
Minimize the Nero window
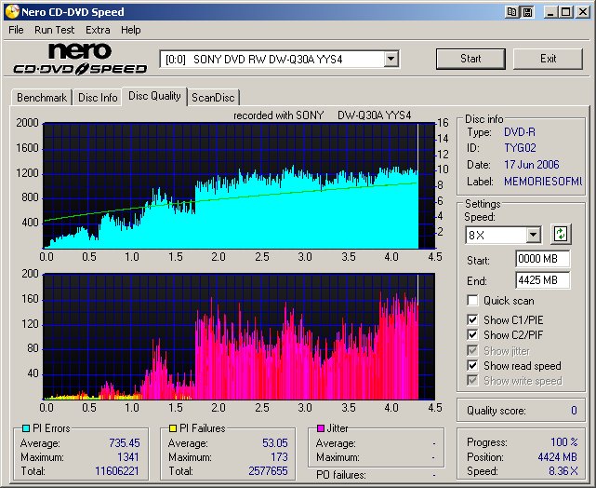coord(550,12)
